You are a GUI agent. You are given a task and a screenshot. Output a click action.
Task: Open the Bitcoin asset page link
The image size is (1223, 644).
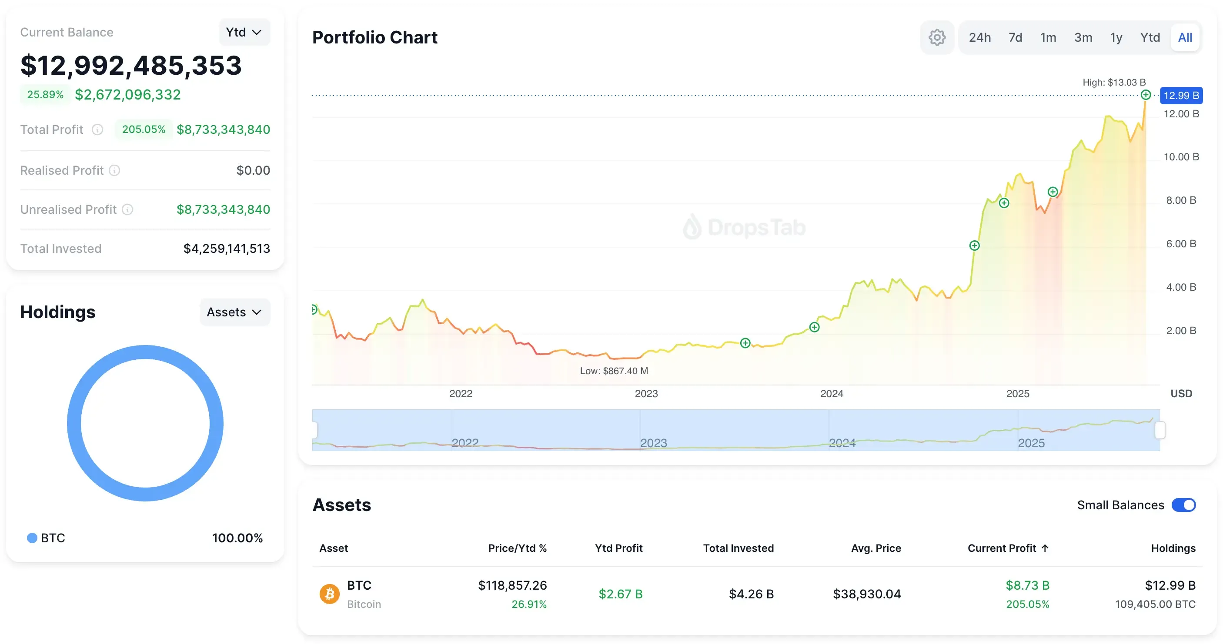359,586
